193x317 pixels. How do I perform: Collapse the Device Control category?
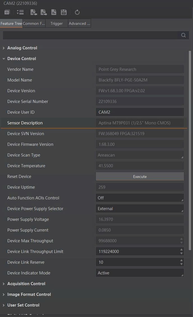[4, 59]
